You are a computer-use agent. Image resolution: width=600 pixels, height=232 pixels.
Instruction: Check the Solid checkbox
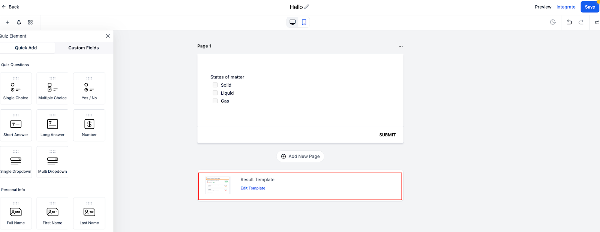(x=215, y=85)
